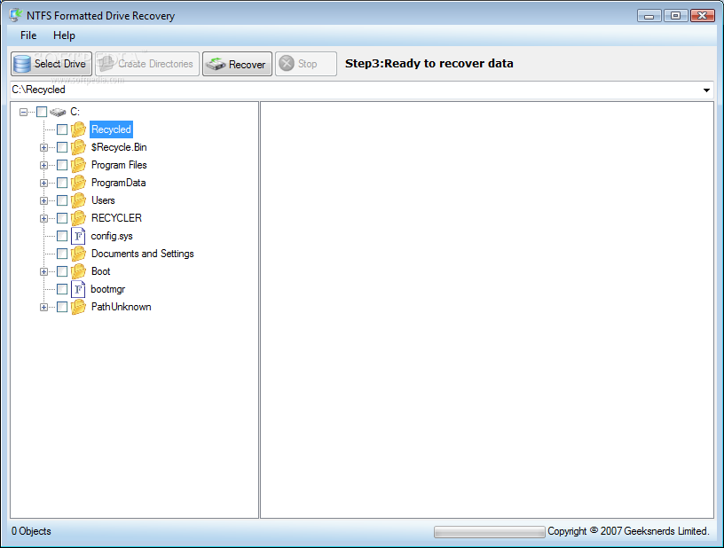Select the C: drive label
This screenshot has height=548, width=724.
(x=75, y=112)
